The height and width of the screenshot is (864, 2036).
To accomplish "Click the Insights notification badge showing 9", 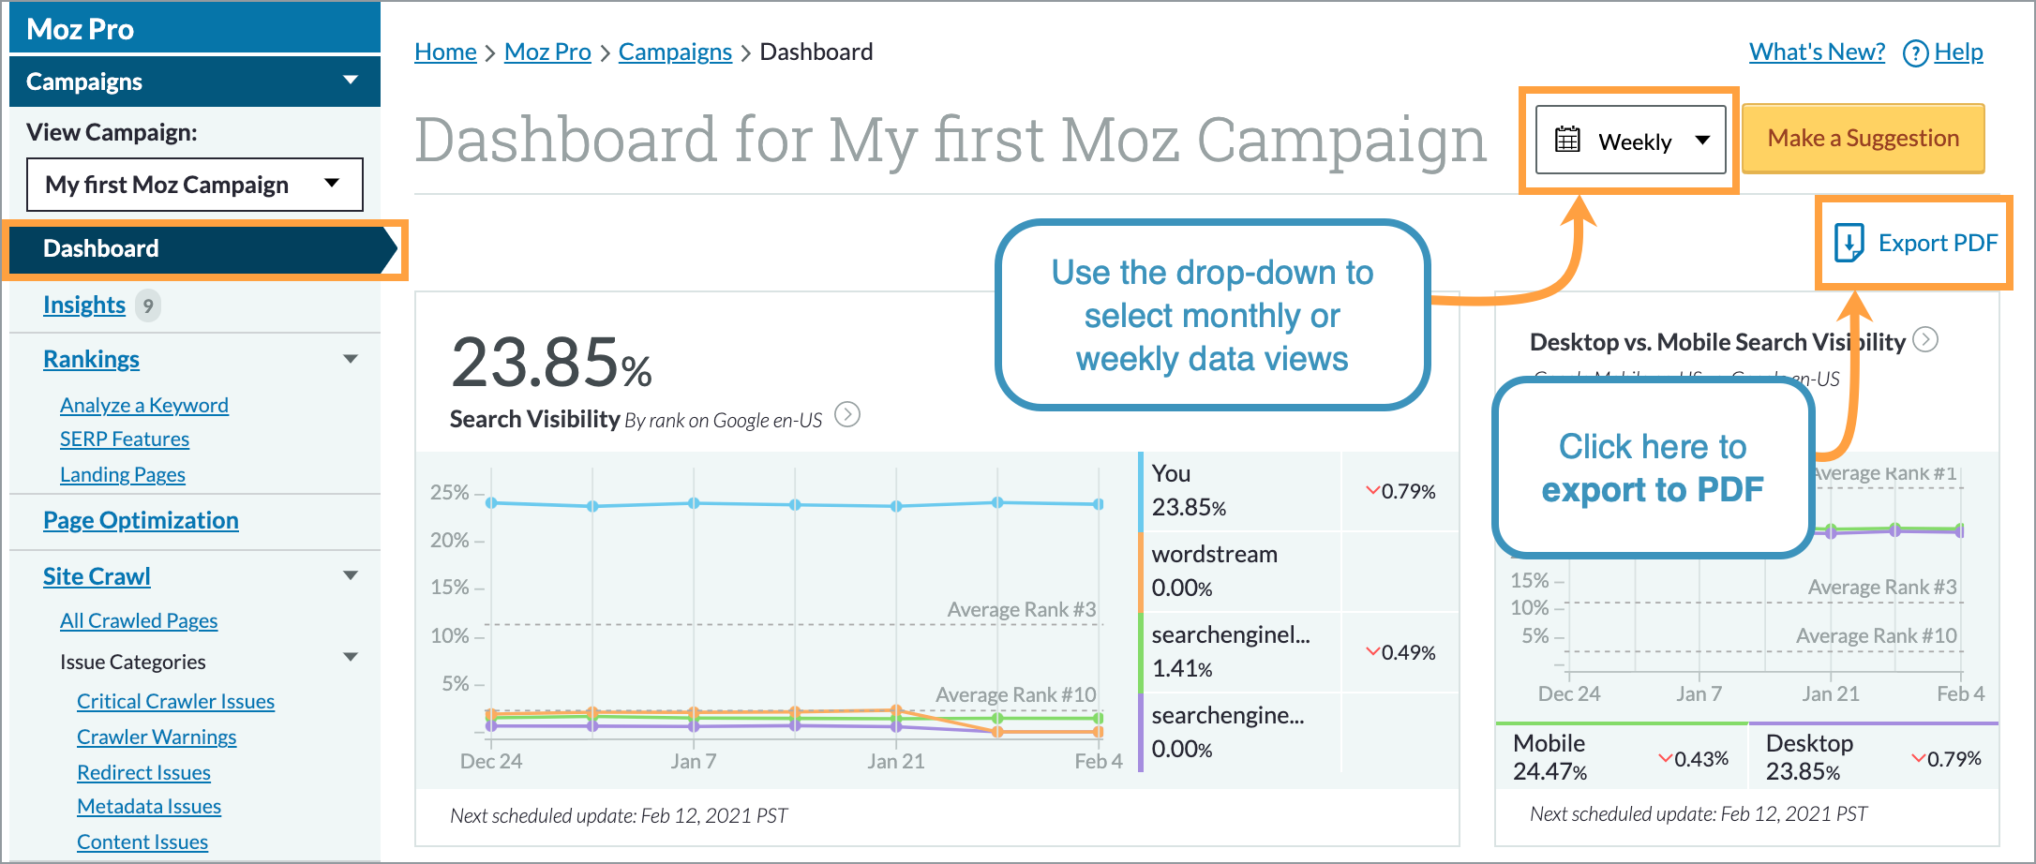I will tap(147, 305).
